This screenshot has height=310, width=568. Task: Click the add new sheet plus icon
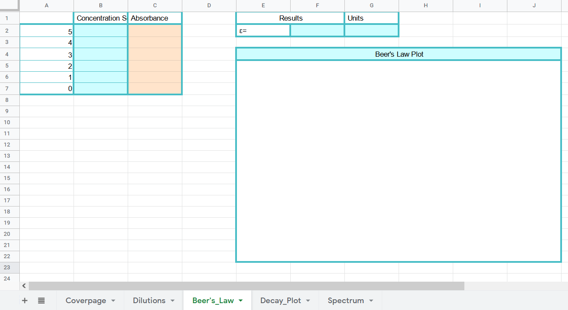click(25, 301)
